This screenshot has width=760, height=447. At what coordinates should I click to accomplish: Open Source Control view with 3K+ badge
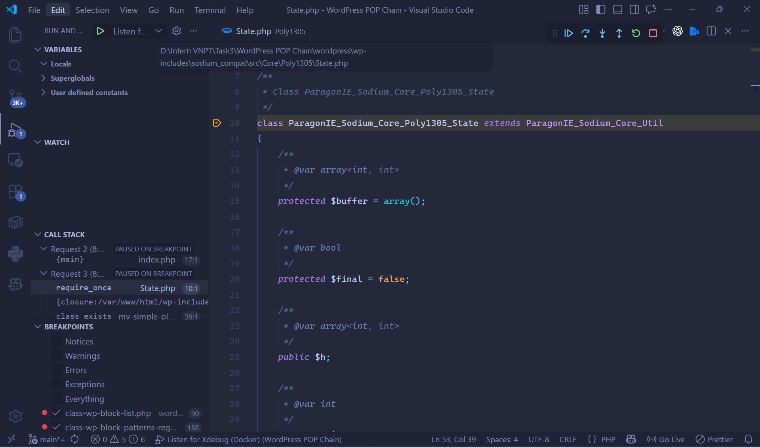16,98
